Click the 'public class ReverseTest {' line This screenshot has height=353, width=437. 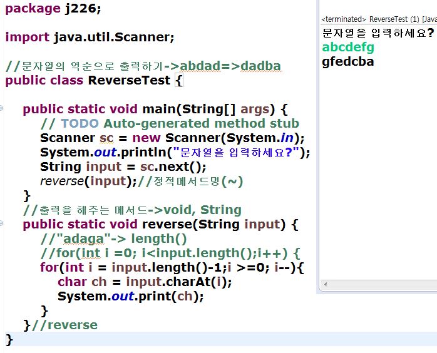point(94,80)
